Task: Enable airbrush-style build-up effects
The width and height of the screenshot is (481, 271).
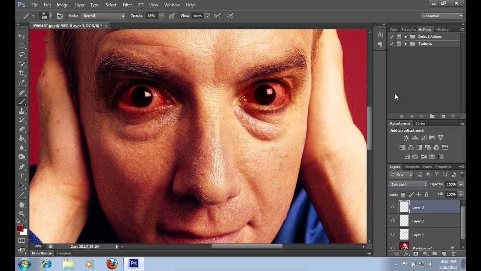Action: click(217, 16)
